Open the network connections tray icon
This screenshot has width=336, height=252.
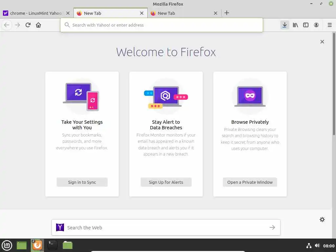point(309,245)
